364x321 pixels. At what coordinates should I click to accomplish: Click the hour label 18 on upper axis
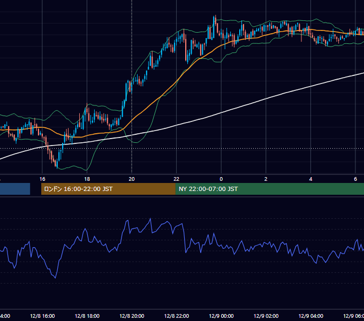(x=87, y=179)
